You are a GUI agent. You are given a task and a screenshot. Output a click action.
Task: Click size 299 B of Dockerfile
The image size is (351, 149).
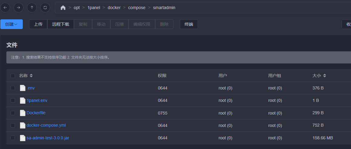[x=318, y=113]
